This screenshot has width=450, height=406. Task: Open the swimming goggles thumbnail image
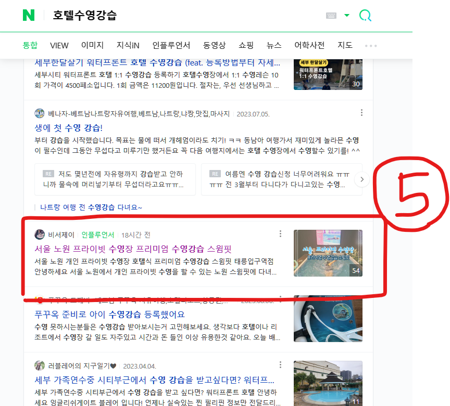tap(328, 319)
